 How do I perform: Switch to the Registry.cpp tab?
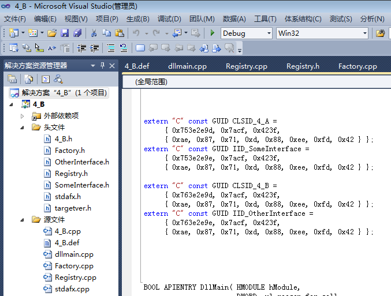pos(247,66)
